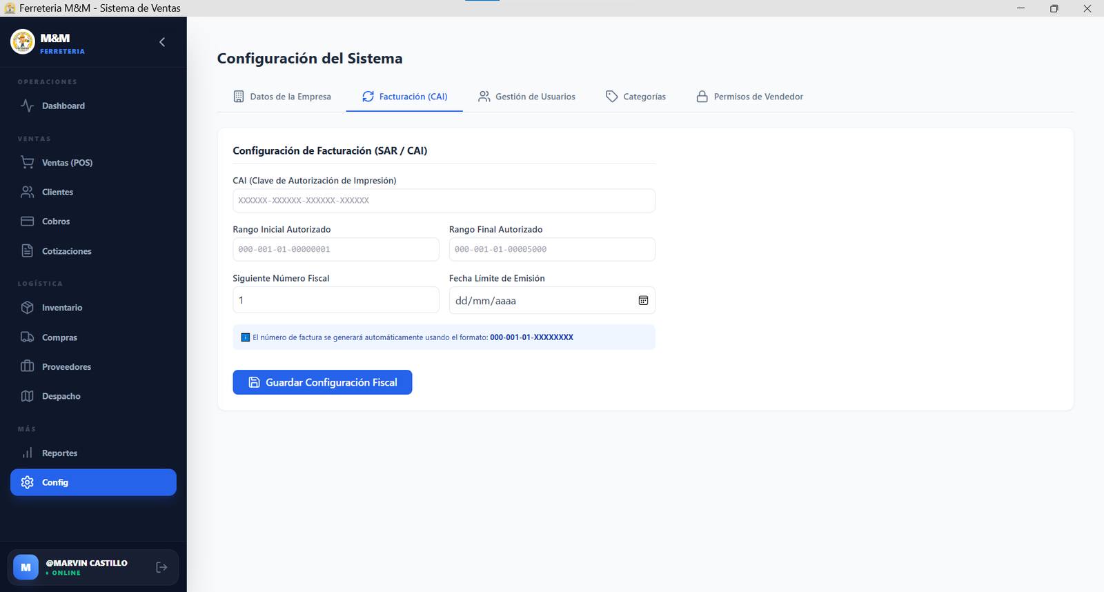
Task: Go to Proveedores section
Action: click(93, 366)
